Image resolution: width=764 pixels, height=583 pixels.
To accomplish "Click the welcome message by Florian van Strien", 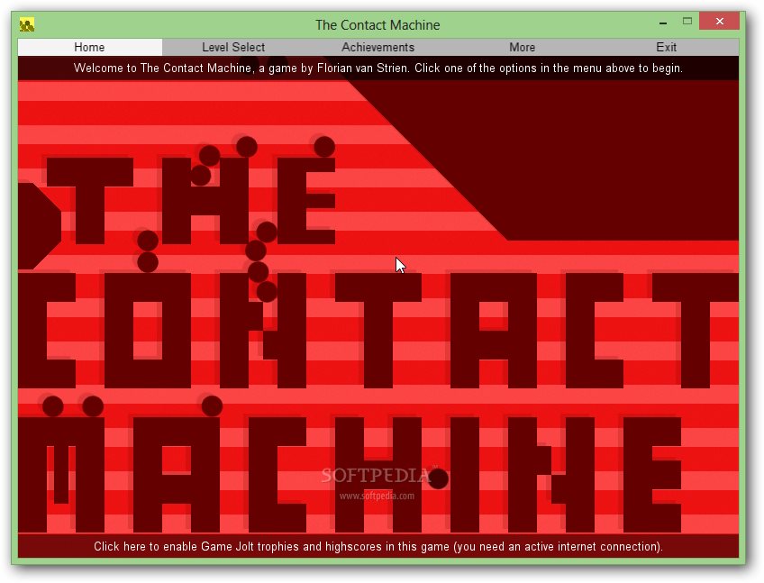I will [378, 68].
